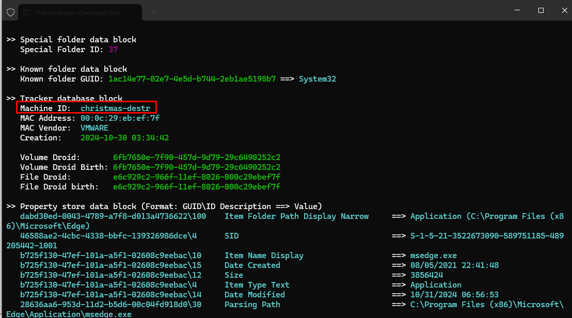Open a new tab with the plus button
572x318 pixels.
click(x=153, y=12)
